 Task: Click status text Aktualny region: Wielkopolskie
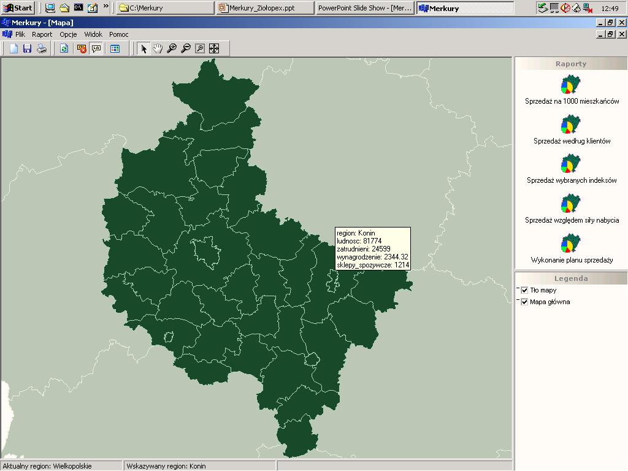(x=47, y=466)
